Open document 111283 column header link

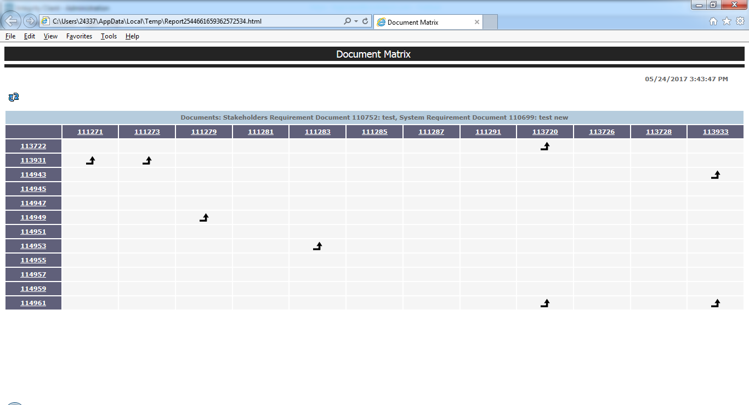pyautogui.click(x=317, y=132)
